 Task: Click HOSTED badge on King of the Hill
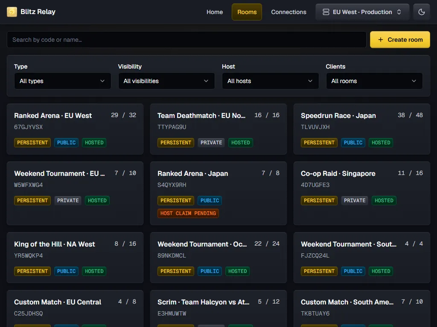pos(94,271)
